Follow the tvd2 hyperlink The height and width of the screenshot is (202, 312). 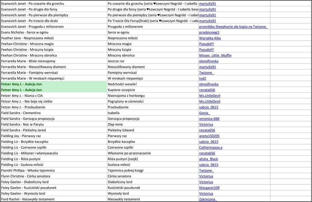tap(202, 78)
